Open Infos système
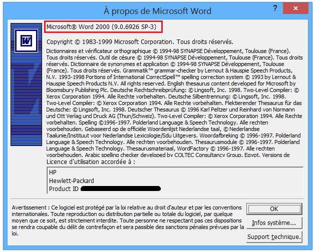This screenshot has height=252, width=315. click(274, 222)
